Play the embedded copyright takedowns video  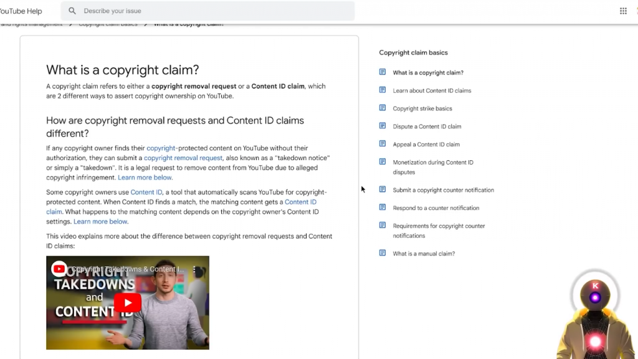128,303
